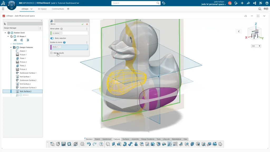270x152 pixels.
Task: Expand the Axis Systems tree node
Action: 11,44
